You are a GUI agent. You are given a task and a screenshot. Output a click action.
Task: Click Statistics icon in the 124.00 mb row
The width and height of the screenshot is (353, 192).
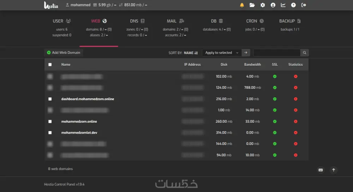295,88
